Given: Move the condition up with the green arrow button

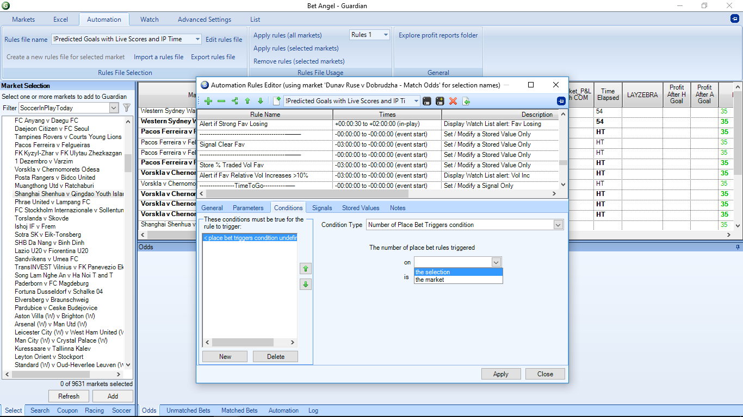Looking at the screenshot, I should [306, 268].
